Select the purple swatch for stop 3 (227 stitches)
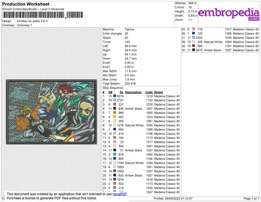 tap(114, 104)
